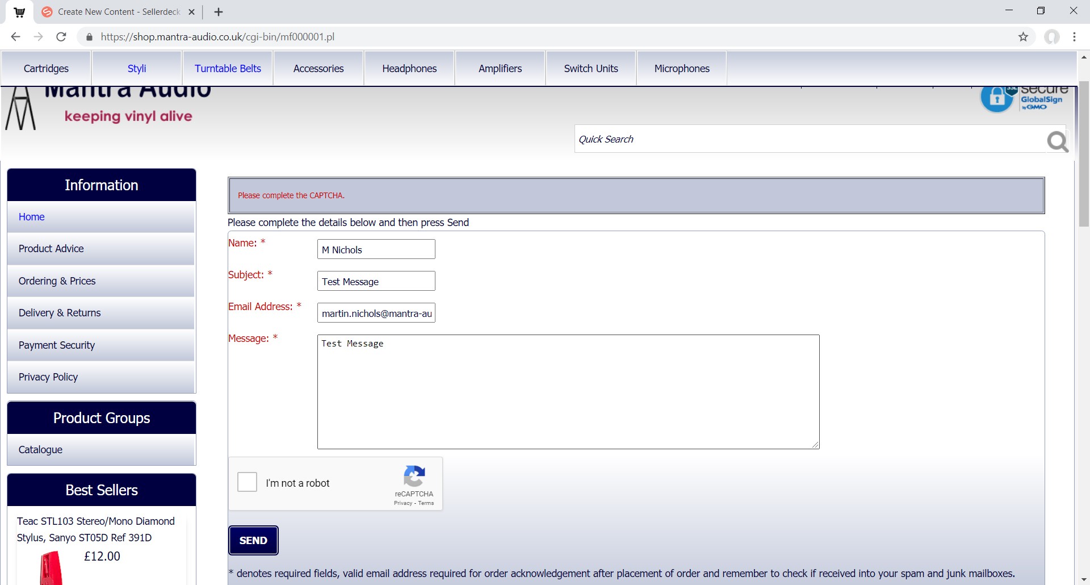This screenshot has width=1090, height=585.
Task: Go back with the browser back arrow
Action: (x=15, y=37)
